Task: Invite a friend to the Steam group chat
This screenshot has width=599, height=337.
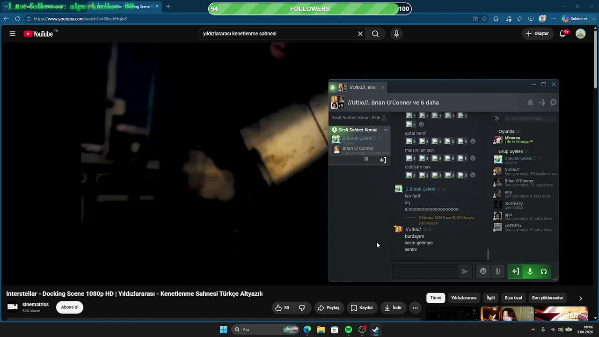Action: pos(542,103)
